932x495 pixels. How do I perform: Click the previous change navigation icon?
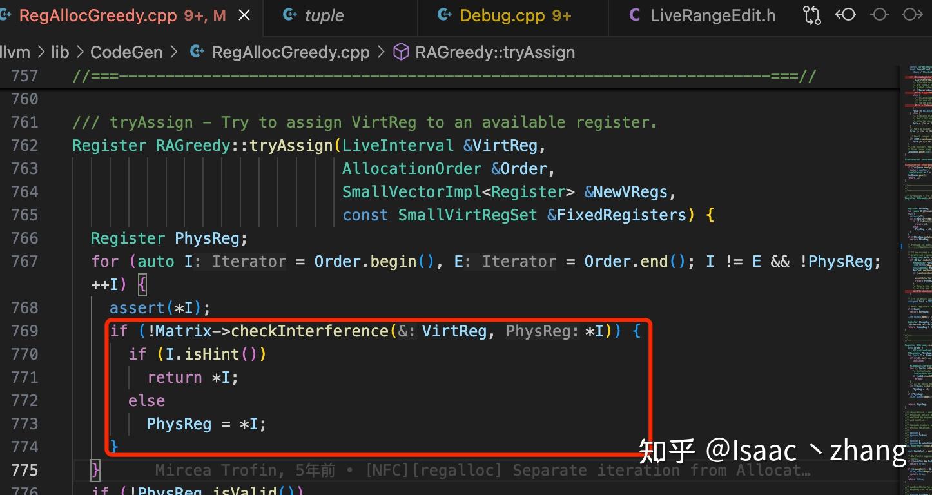846,15
